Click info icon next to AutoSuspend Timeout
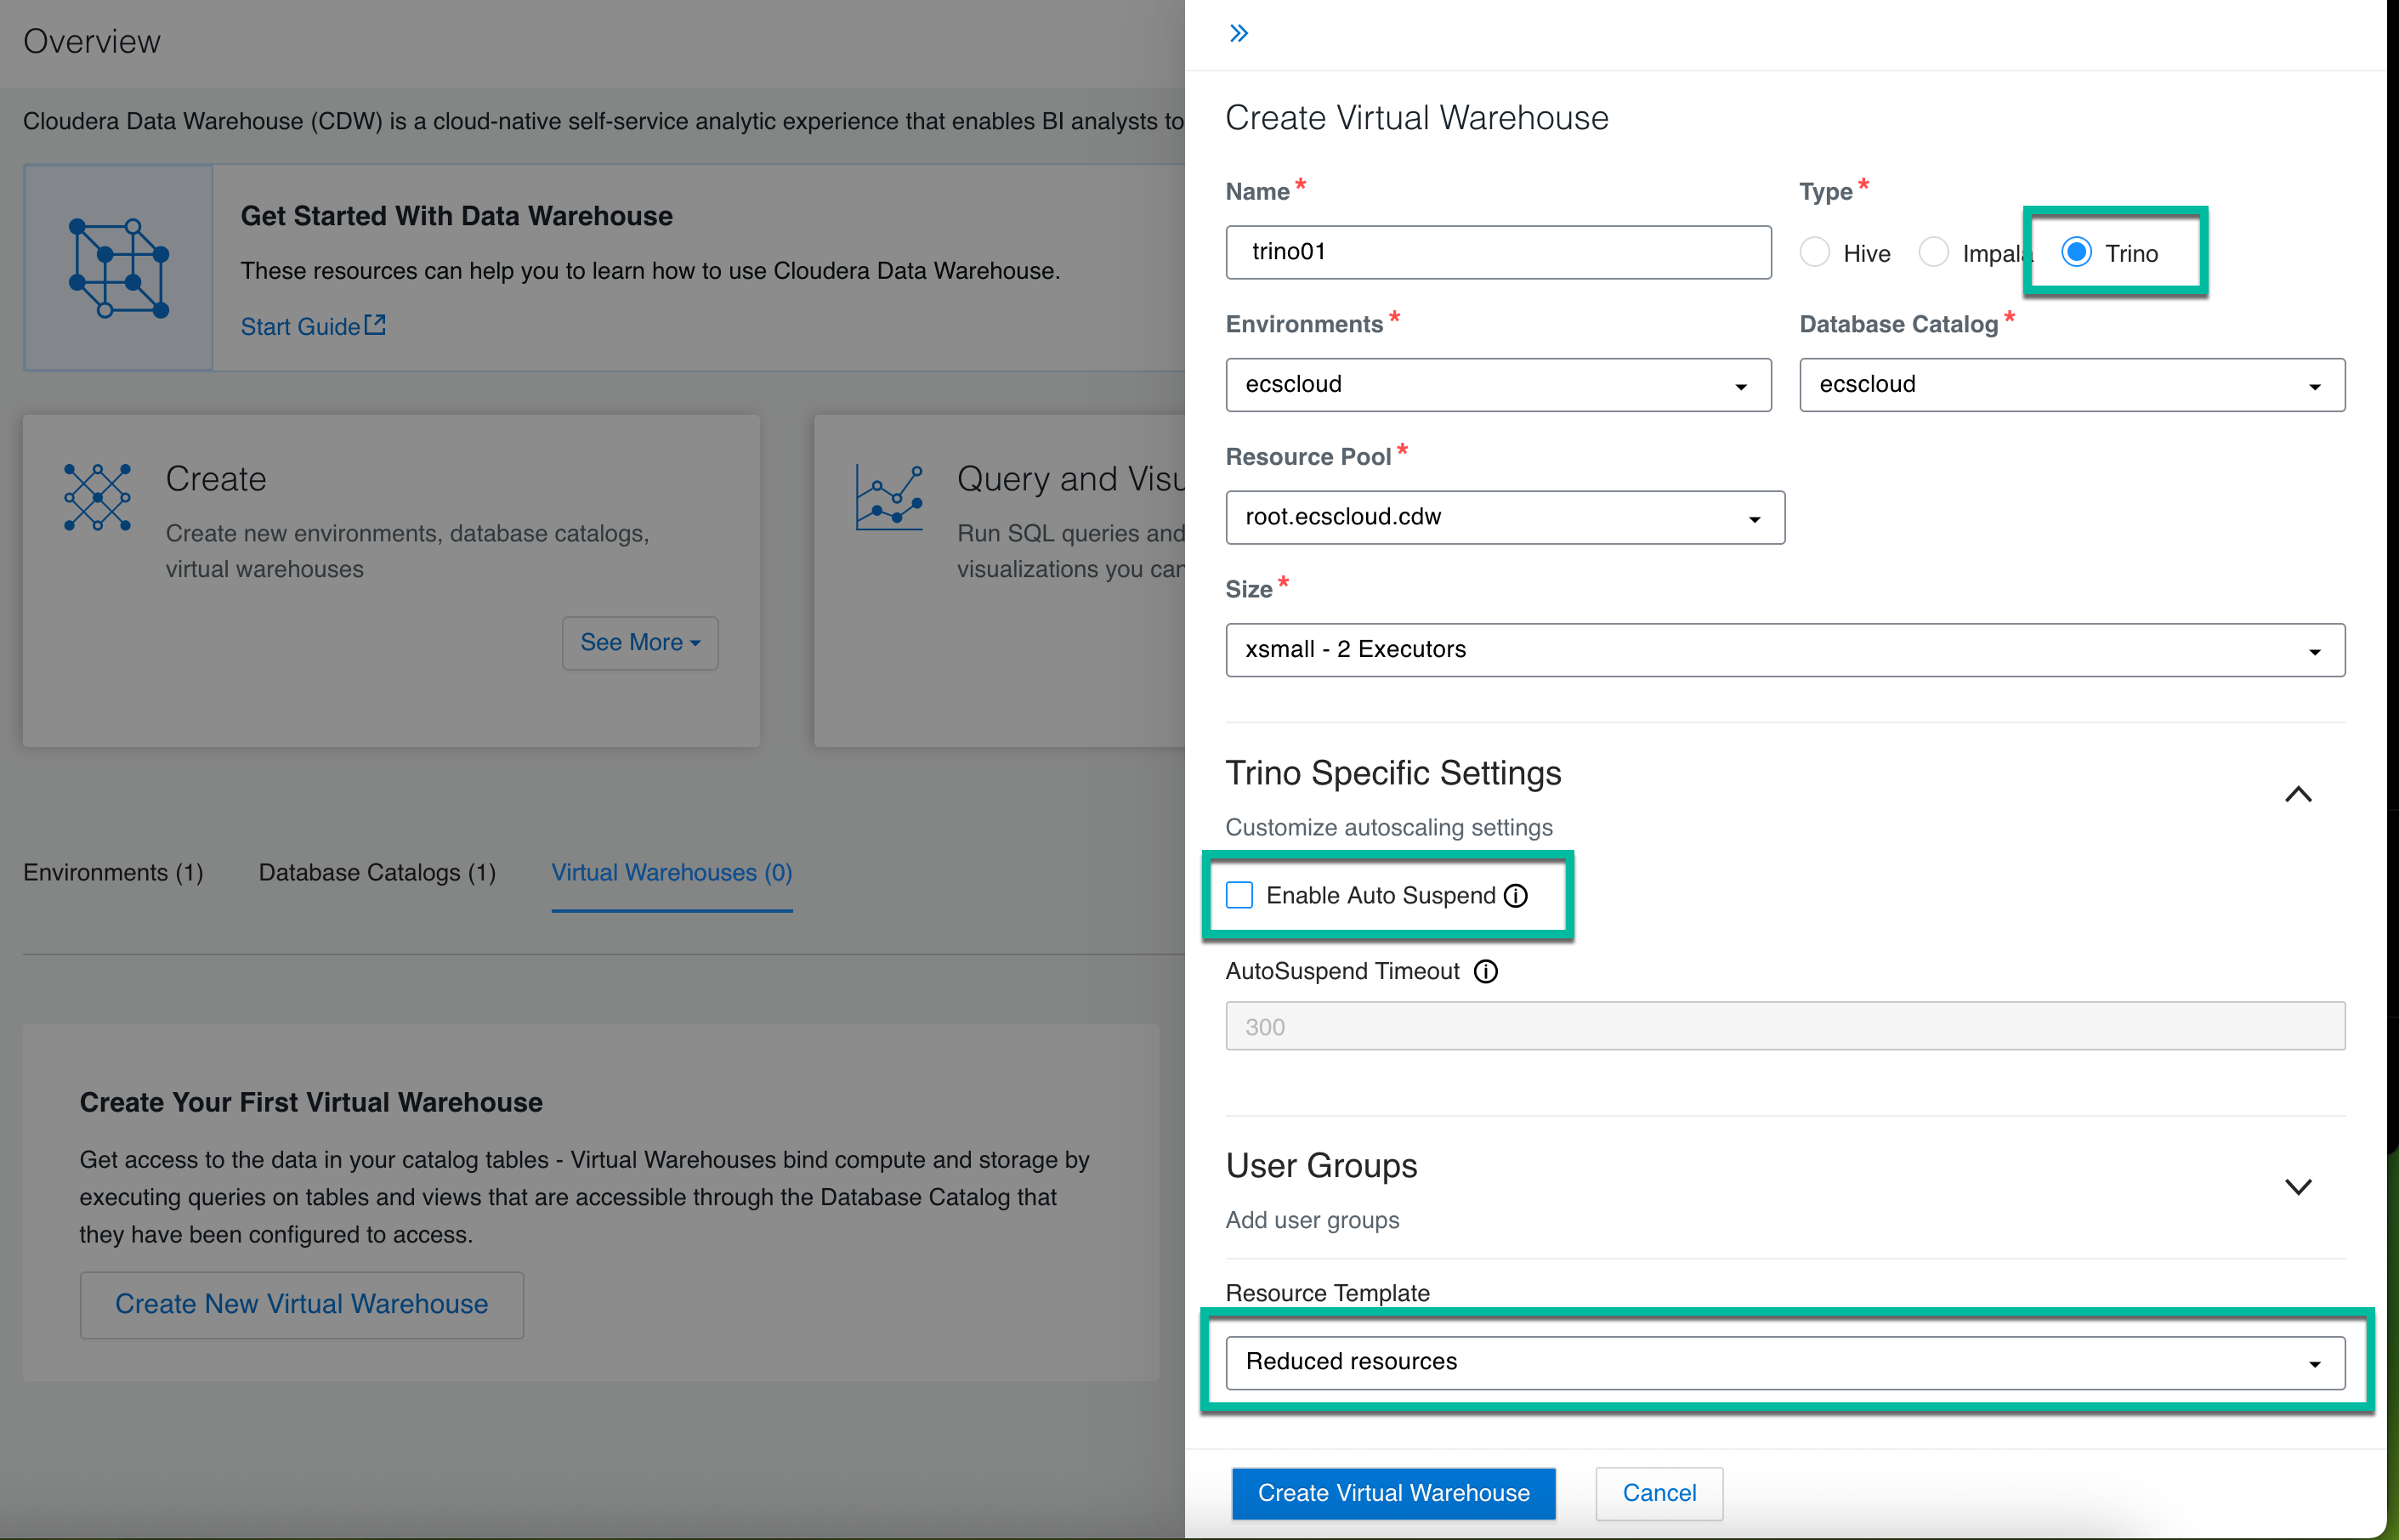This screenshot has width=2399, height=1540. [x=1486, y=971]
